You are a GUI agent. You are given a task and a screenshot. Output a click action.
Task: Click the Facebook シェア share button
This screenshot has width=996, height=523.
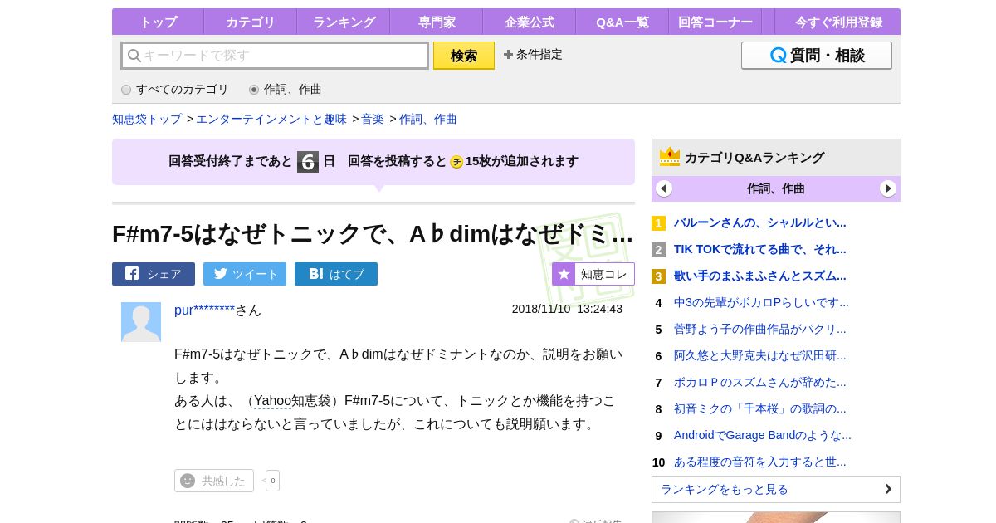(154, 274)
